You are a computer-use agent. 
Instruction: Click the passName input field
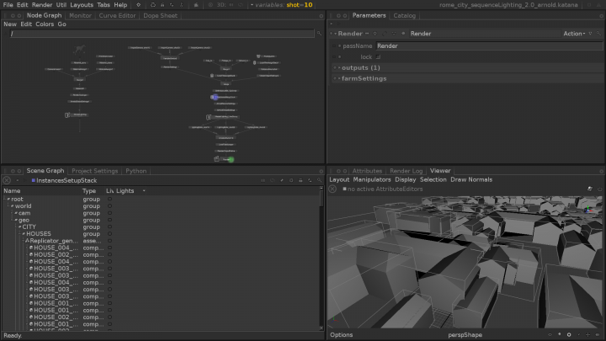[486, 45]
